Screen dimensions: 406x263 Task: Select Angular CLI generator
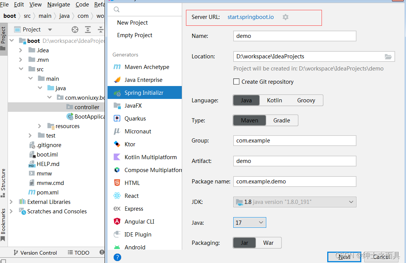[144, 222]
